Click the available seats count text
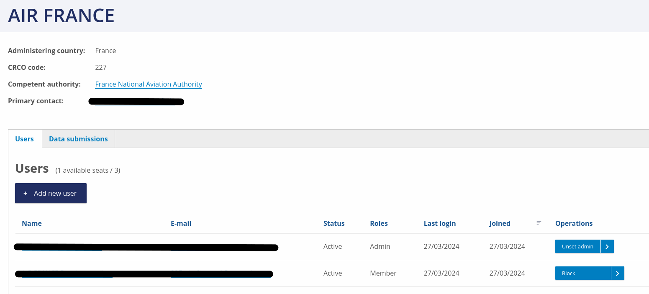649x294 pixels. [x=88, y=170]
